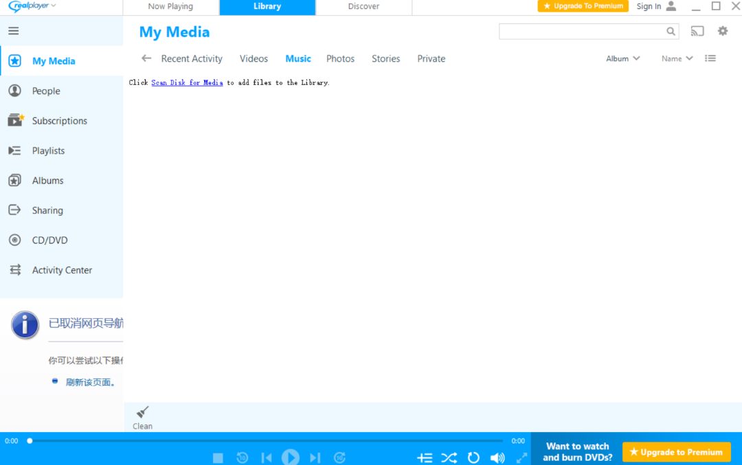Enable shuffle playback
The width and height of the screenshot is (742, 465).
point(449,457)
